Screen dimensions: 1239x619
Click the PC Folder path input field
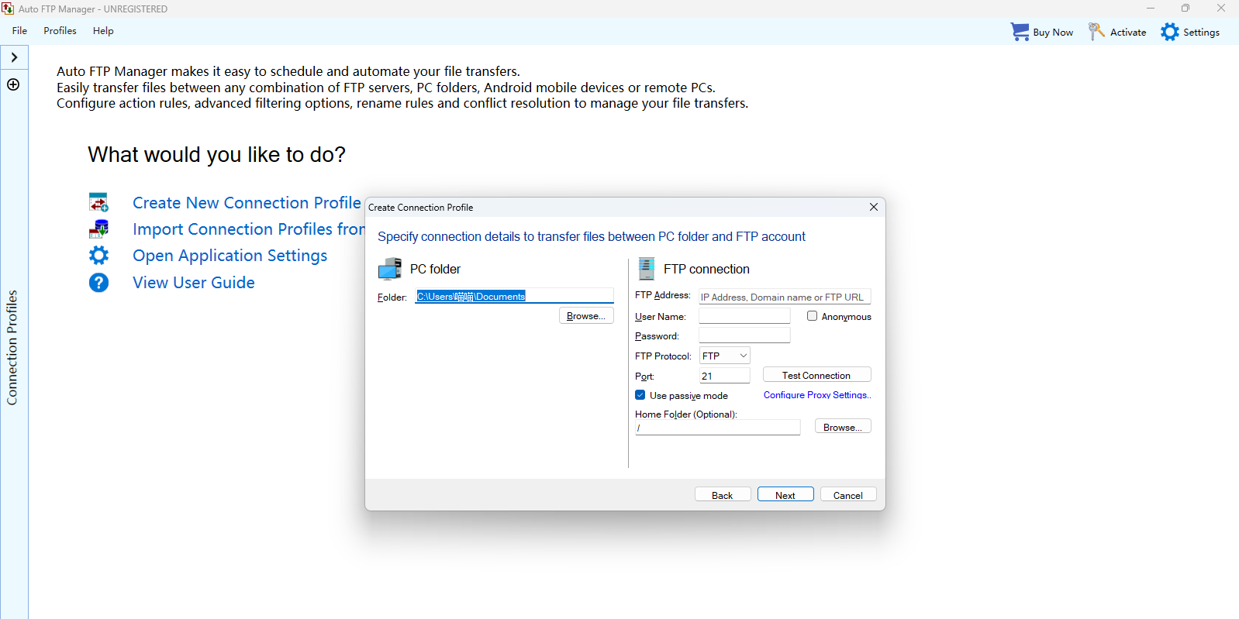tap(514, 296)
